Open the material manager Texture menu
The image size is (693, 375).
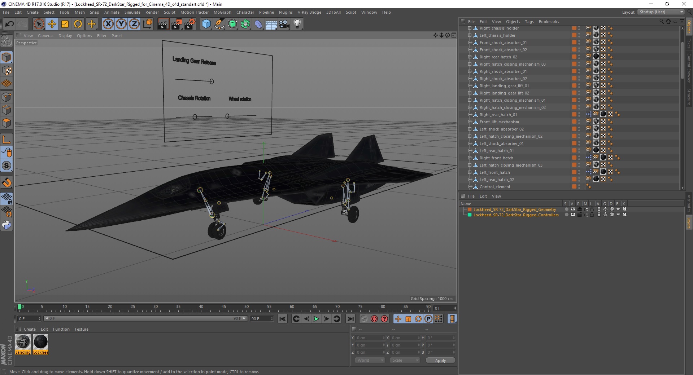point(81,329)
